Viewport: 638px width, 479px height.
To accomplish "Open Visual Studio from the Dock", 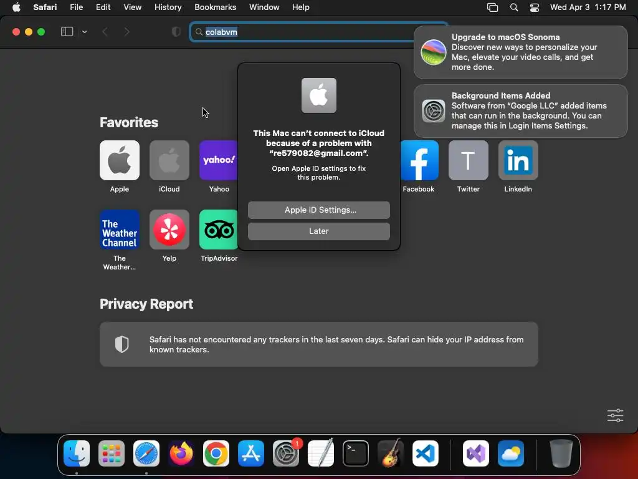I will click(475, 453).
